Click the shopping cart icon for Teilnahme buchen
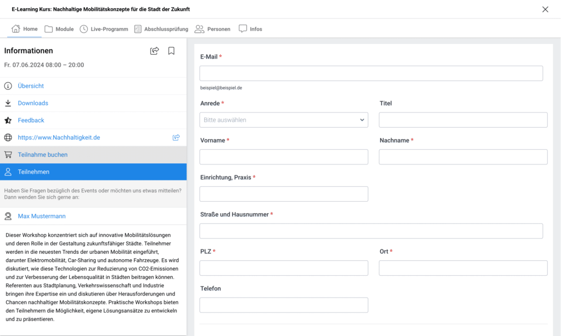The height and width of the screenshot is (336, 561). (8, 155)
